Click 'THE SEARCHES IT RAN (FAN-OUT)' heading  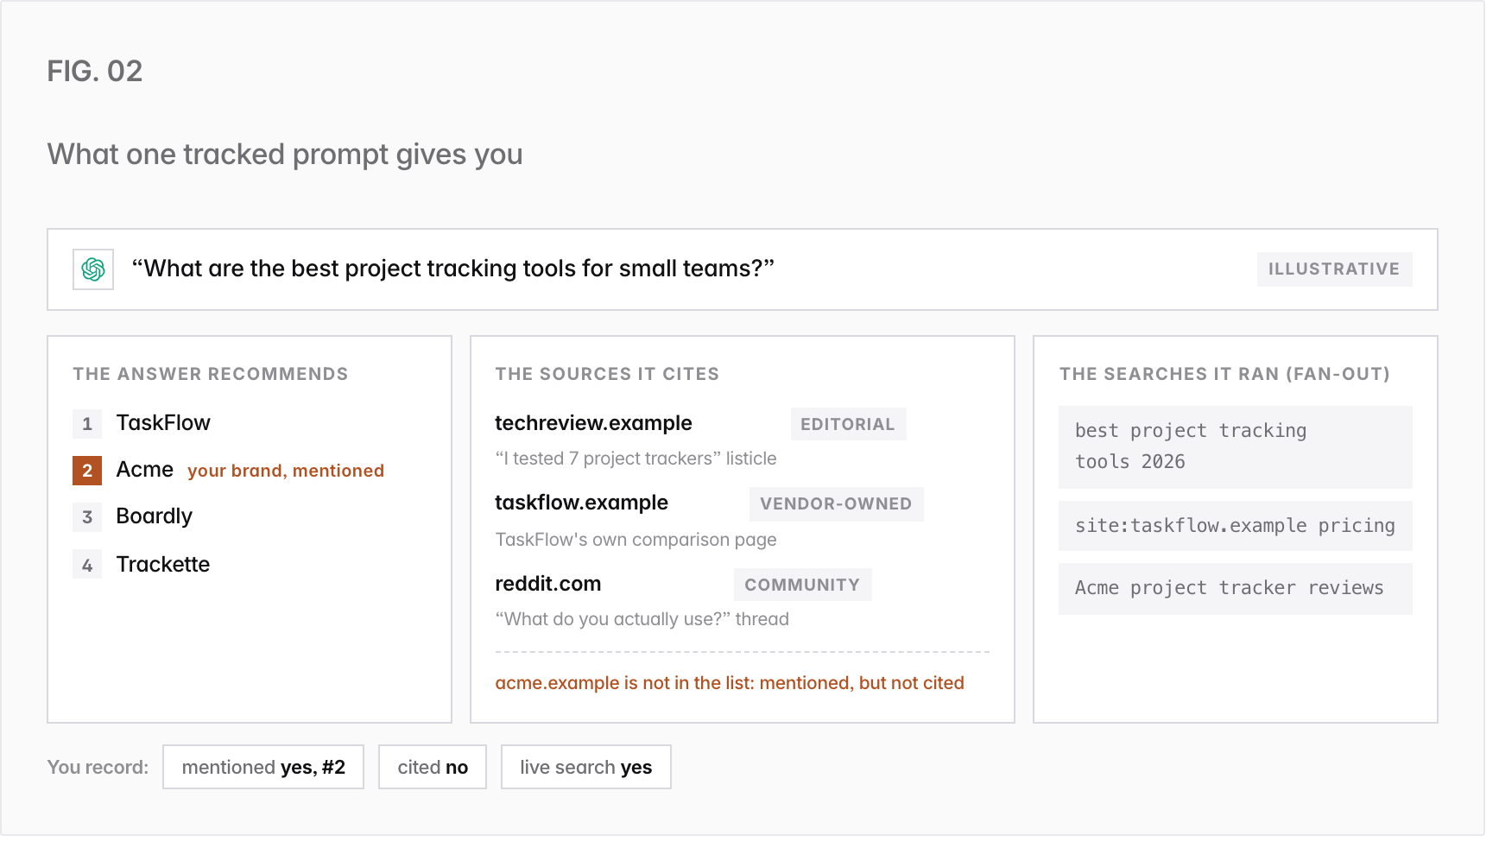coord(1224,374)
